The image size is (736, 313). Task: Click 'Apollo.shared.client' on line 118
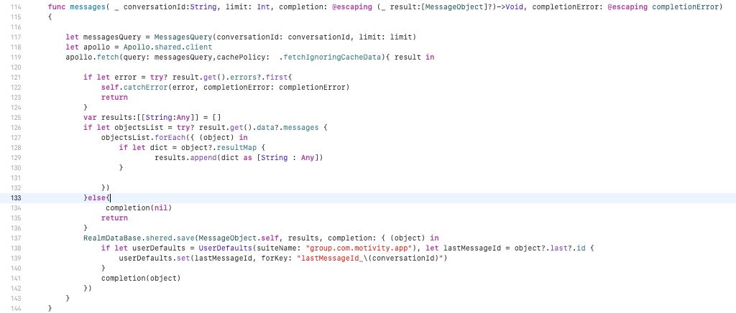point(167,47)
